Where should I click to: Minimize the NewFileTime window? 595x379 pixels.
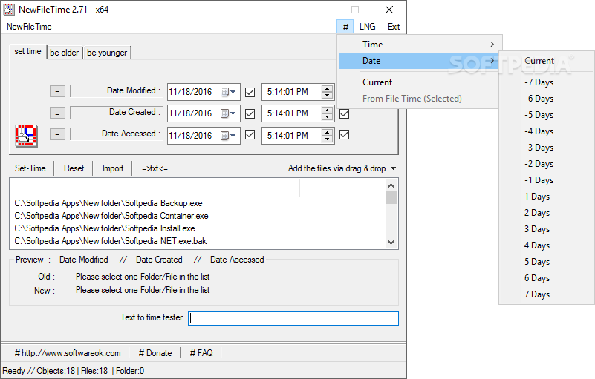(x=322, y=10)
